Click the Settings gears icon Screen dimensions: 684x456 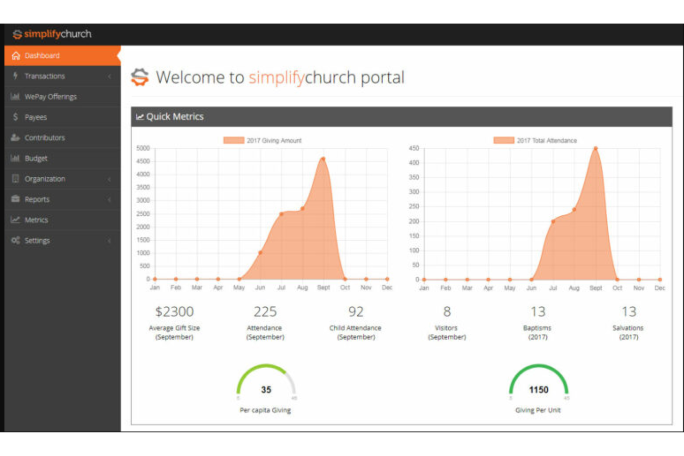(15, 240)
